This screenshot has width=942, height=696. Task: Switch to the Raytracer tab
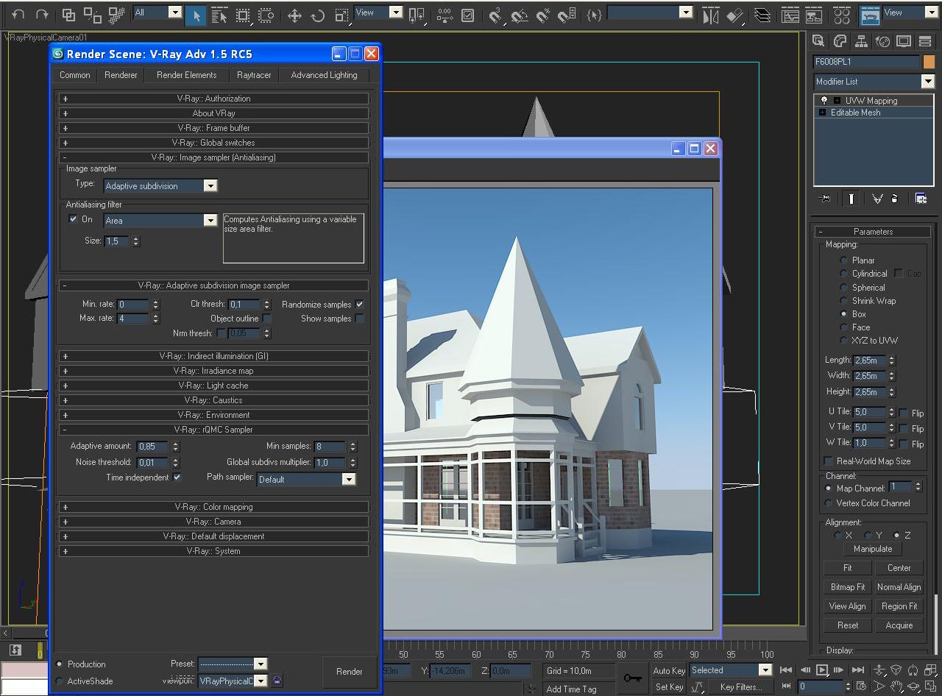click(x=254, y=75)
